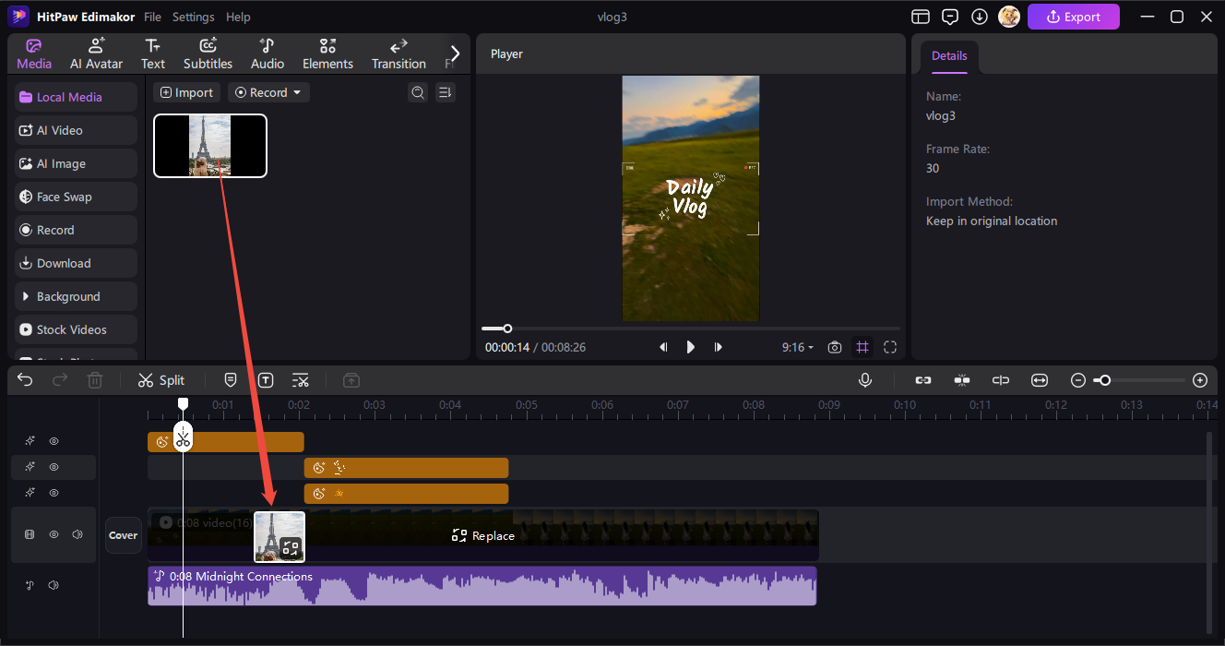Click the zoom-in plus icon on timeline
This screenshot has height=646, width=1225.
pyautogui.click(x=1200, y=380)
